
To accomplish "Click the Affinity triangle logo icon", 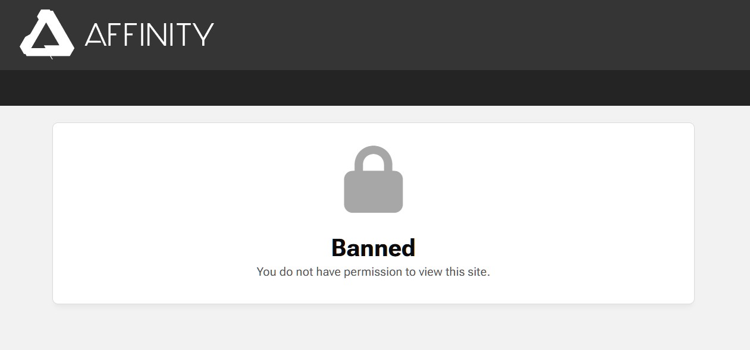I will [x=47, y=33].
